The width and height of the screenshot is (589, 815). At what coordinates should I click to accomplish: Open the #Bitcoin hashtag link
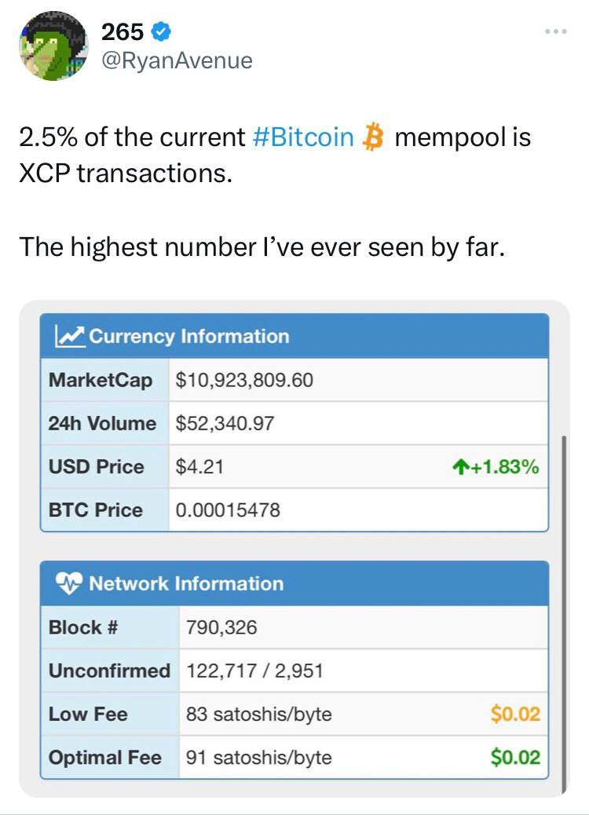[x=303, y=137]
